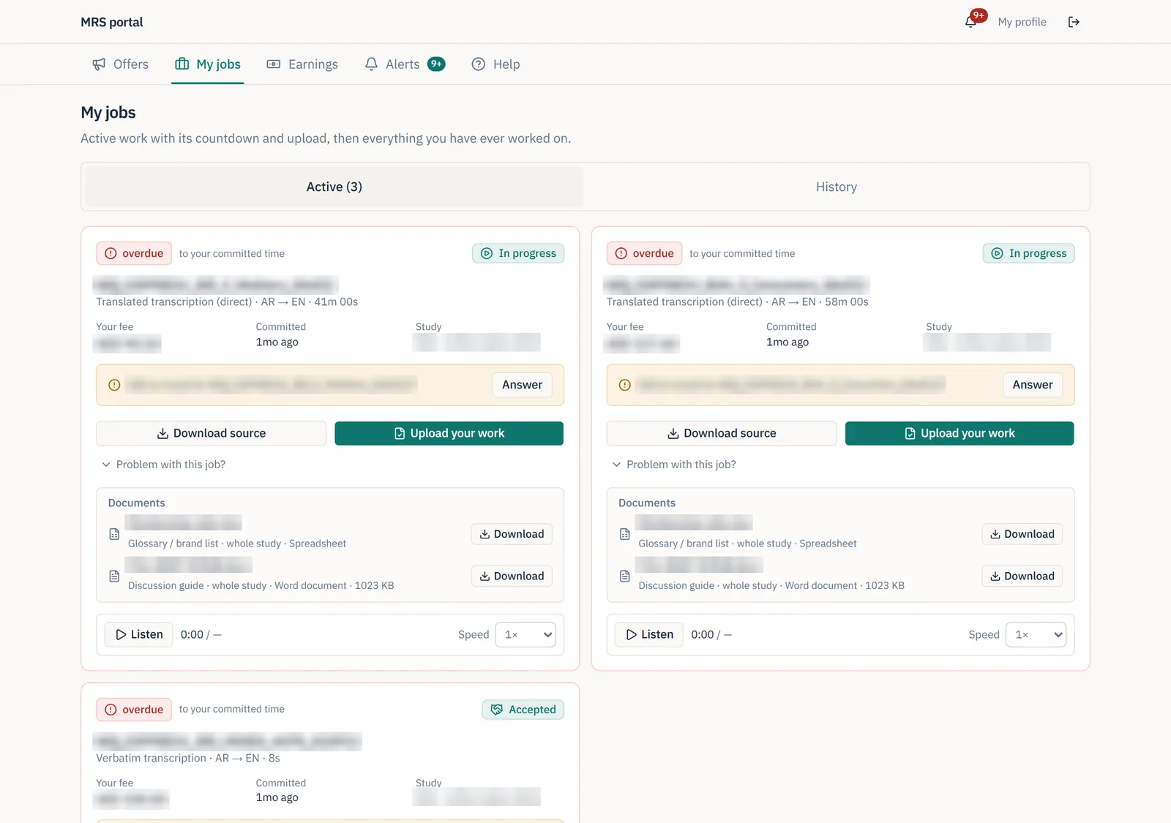This screenshot has width=1171, height=823.
Task: Expand "Problem with this job?" in 58m 00s job
Action: click(674, 465)
